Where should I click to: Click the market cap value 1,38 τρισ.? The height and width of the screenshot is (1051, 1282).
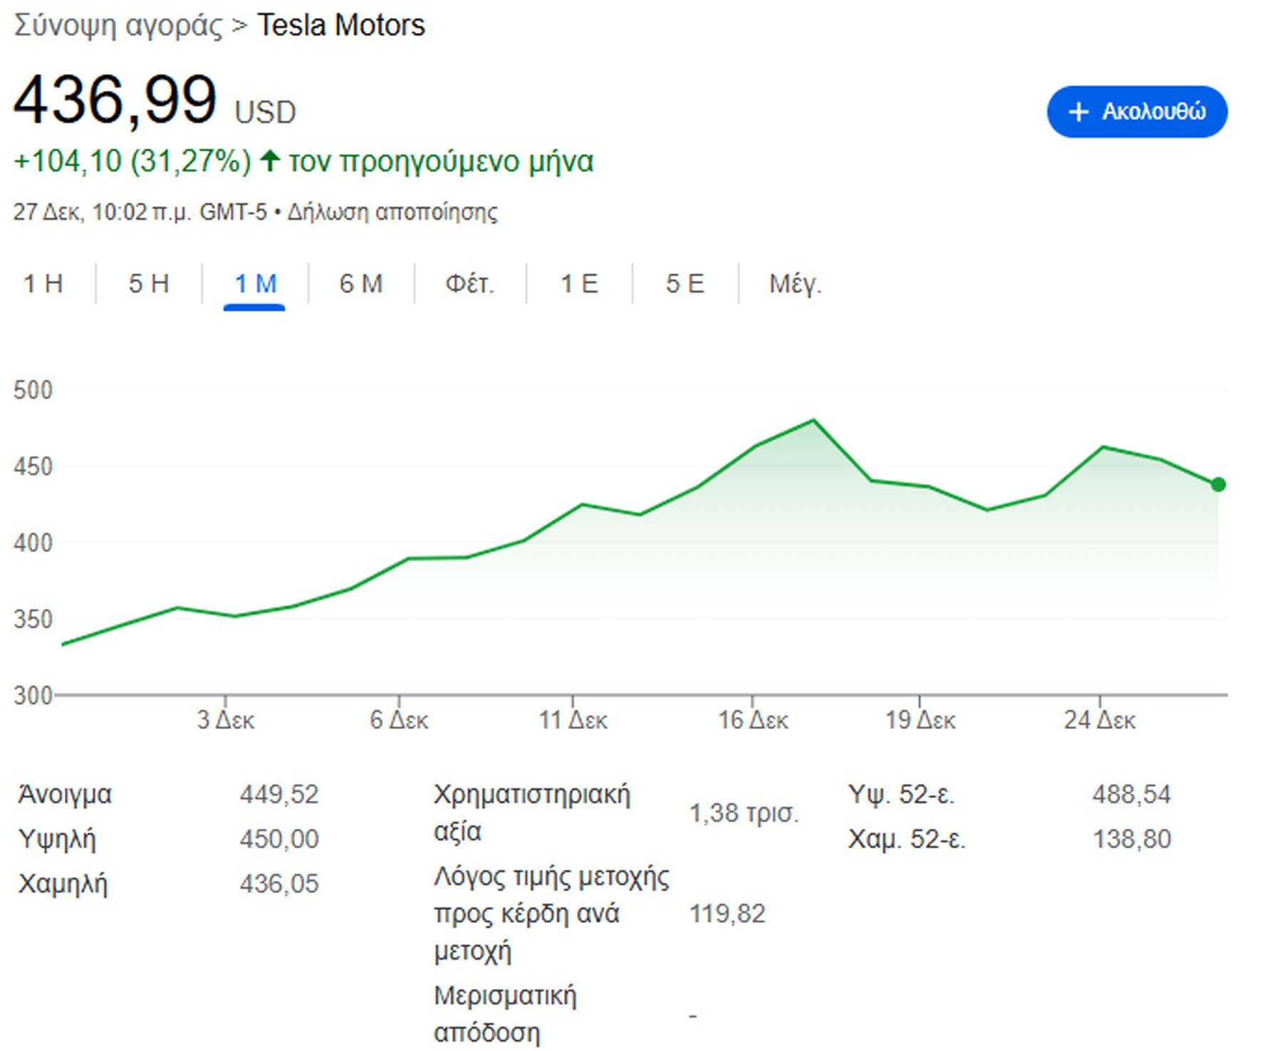pyautogui.click(x=744, y=812)
